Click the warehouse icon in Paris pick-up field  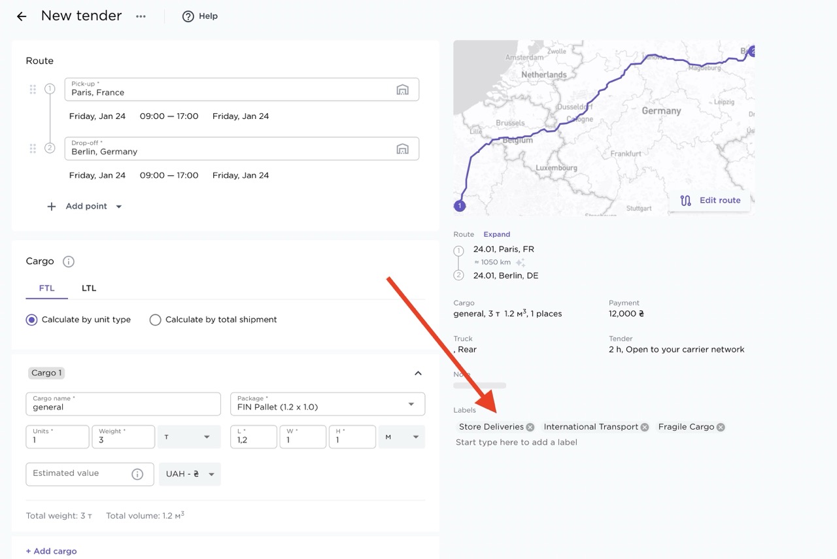(402, 90)
